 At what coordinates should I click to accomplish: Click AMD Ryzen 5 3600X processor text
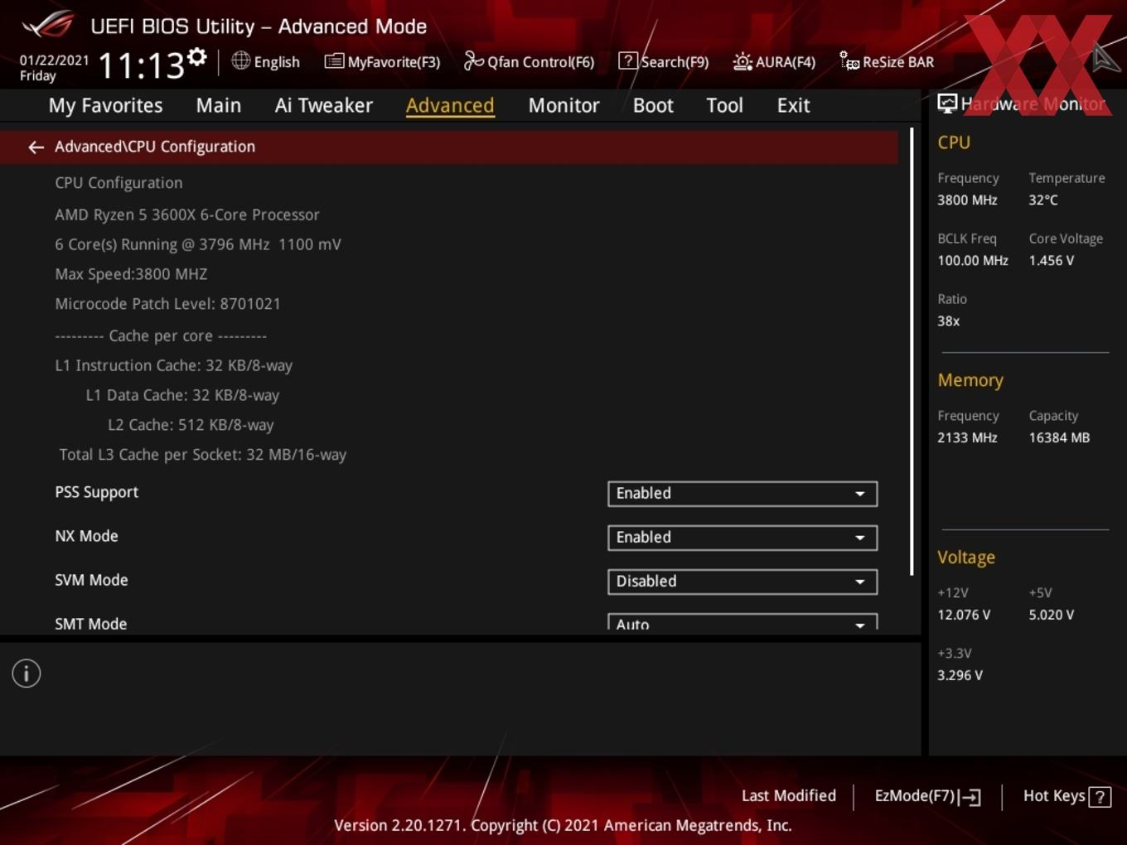(187, 215)
